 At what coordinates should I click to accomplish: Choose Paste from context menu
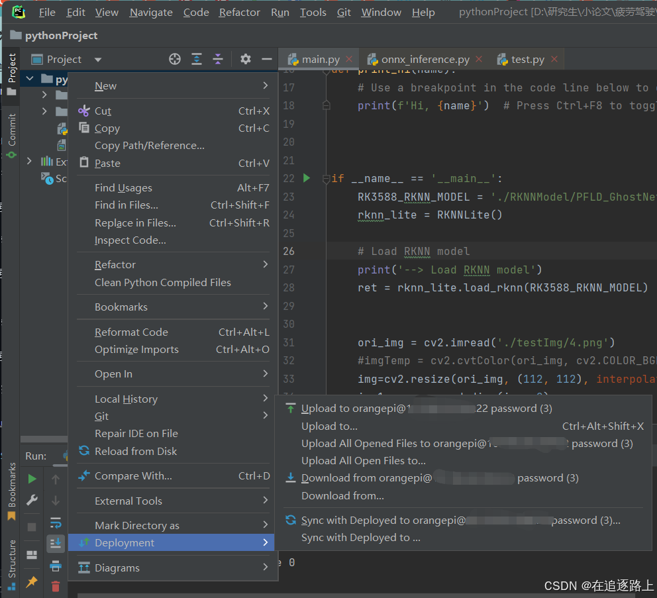[173, 163]
